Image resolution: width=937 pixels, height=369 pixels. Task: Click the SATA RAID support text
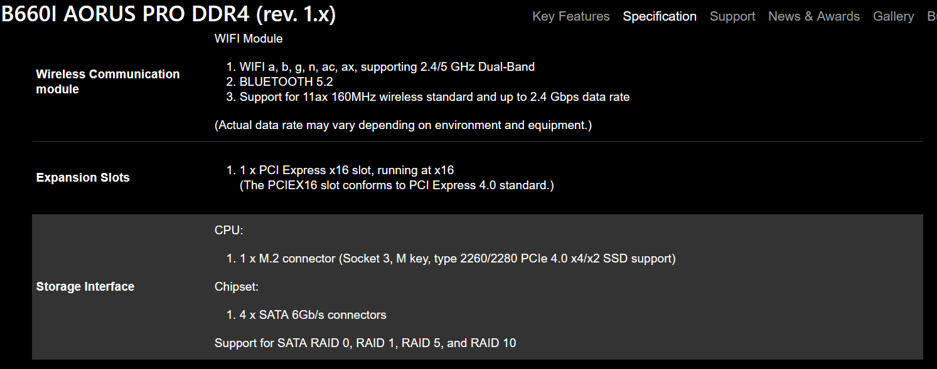pyautogui.click(x=365, y=343)
